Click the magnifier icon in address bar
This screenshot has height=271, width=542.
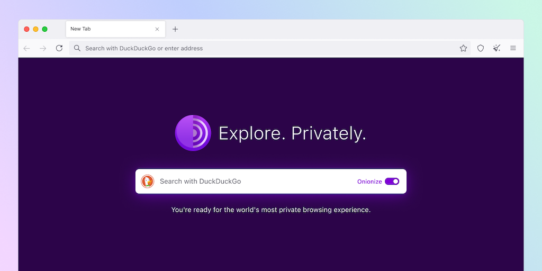point(77,48)
